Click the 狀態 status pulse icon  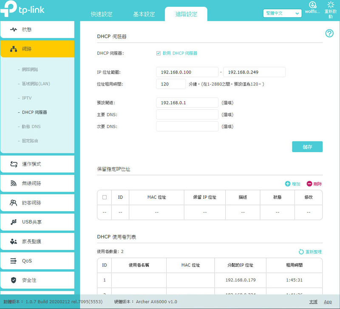[x=14, y=29]
